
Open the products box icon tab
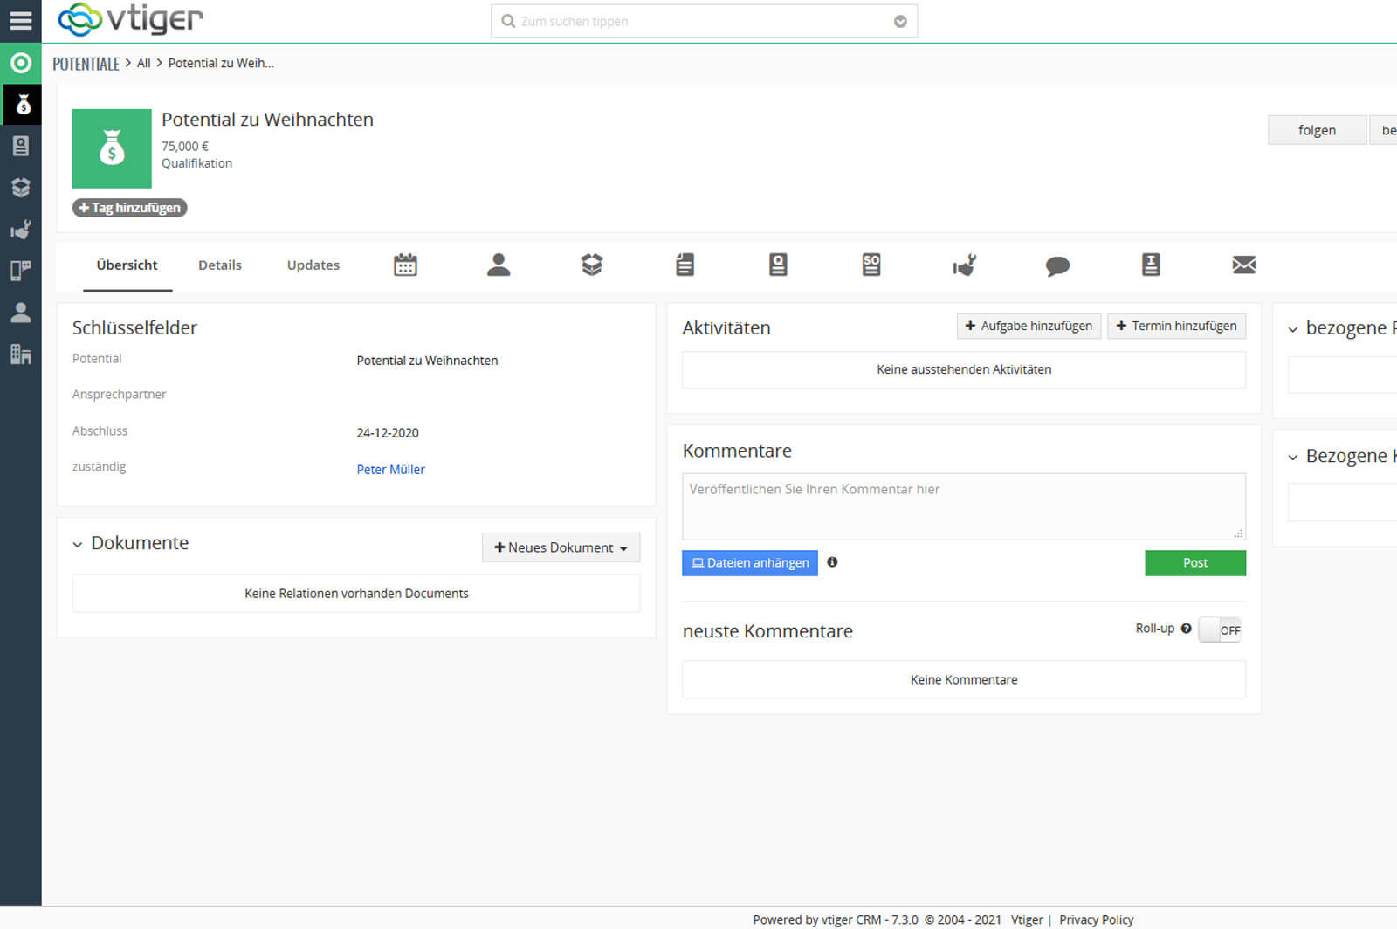coord(592,265)
